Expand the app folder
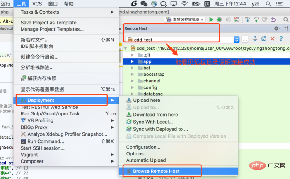 tap(132, 61)
